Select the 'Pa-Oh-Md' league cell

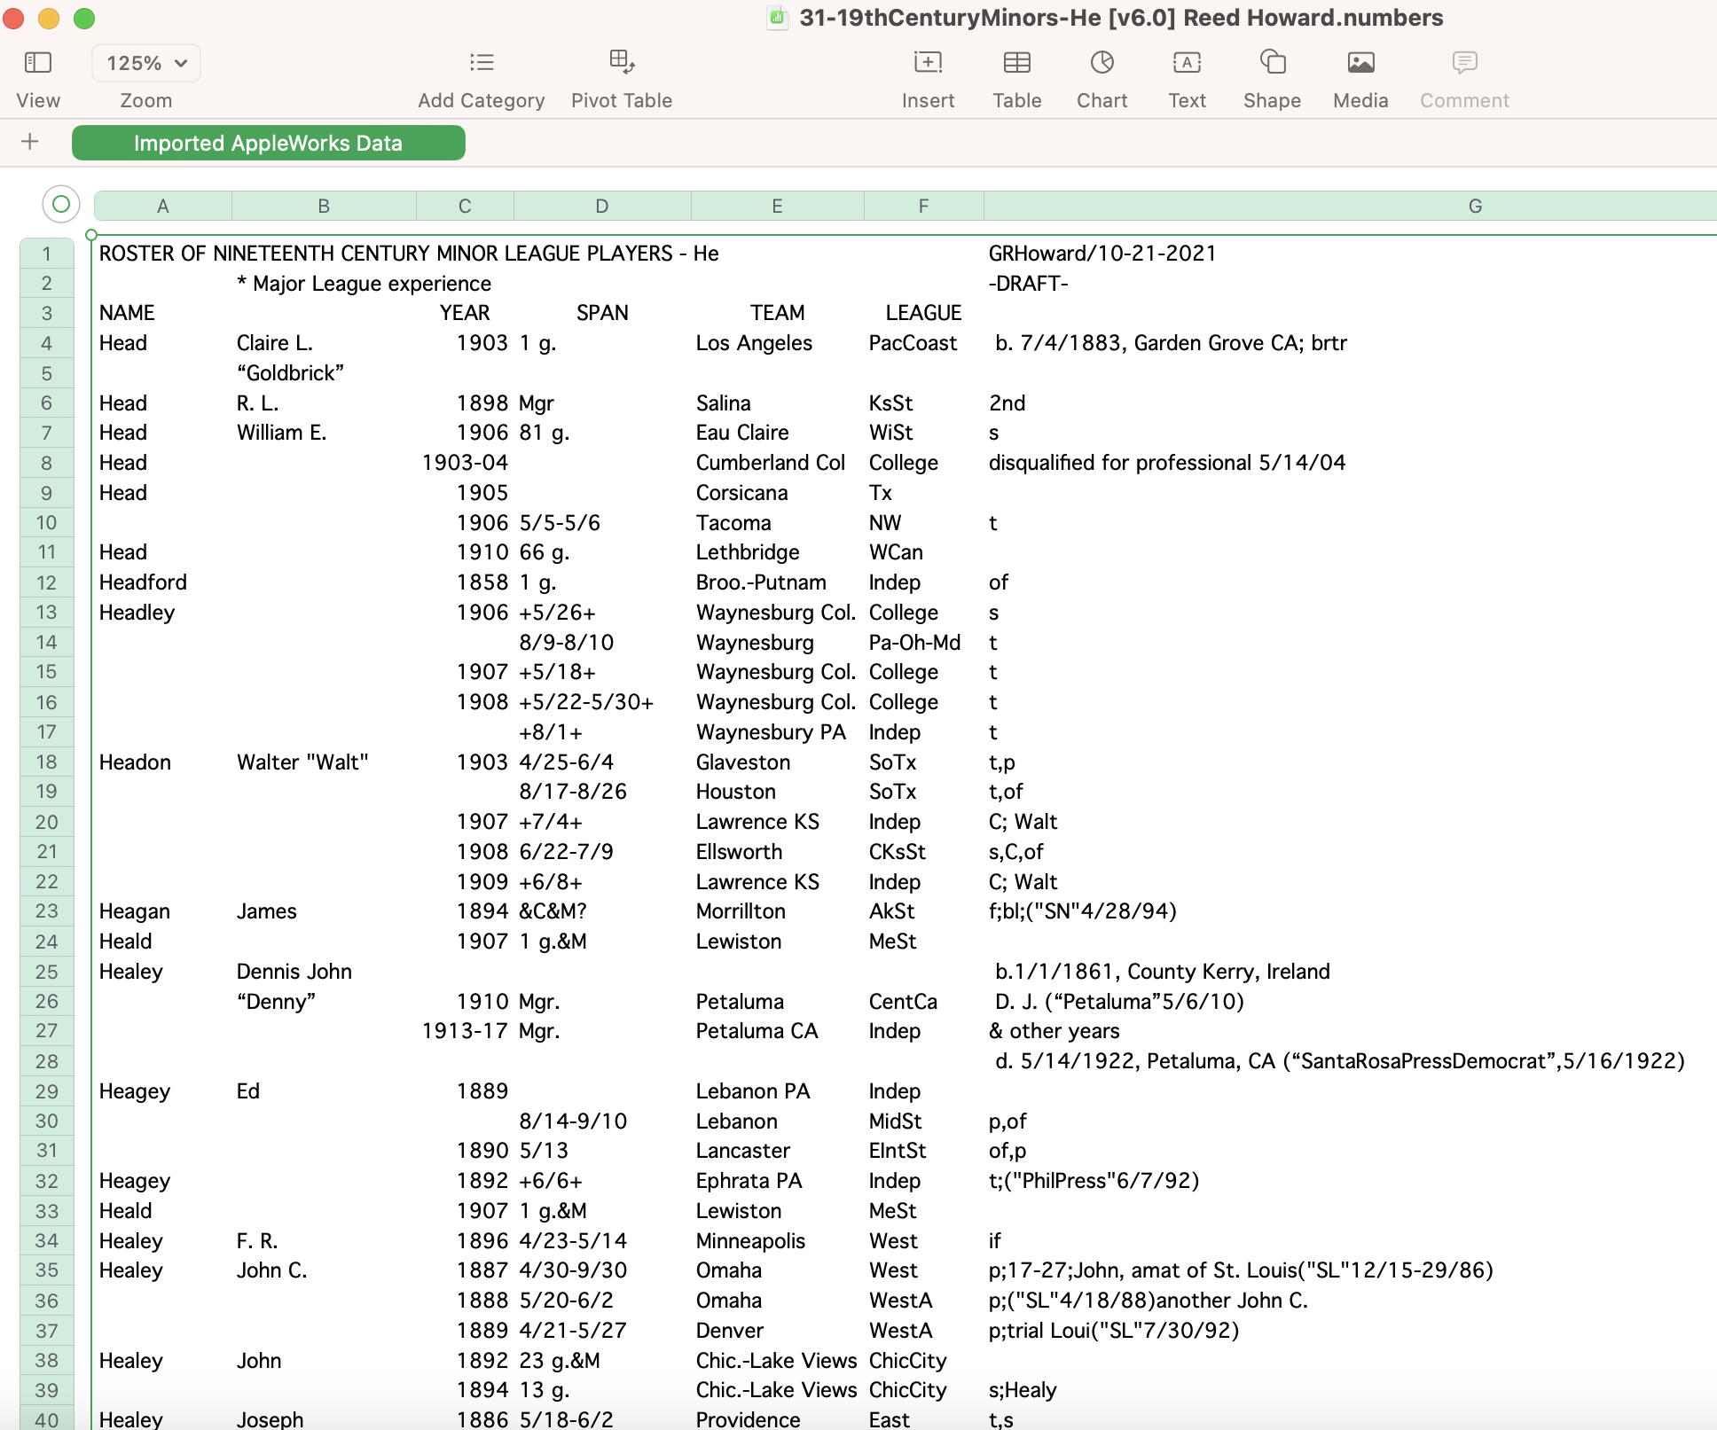pyautogui.click(x=914, y=643)
